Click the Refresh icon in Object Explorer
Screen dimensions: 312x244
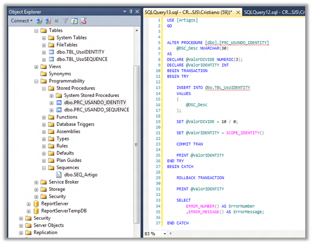coord(74,21)
